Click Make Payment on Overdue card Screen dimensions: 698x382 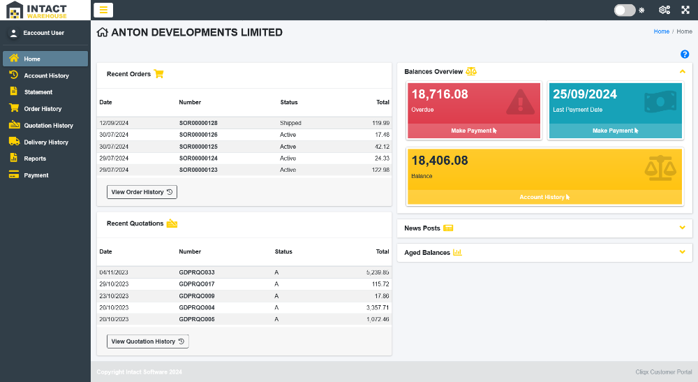point(474,131)
